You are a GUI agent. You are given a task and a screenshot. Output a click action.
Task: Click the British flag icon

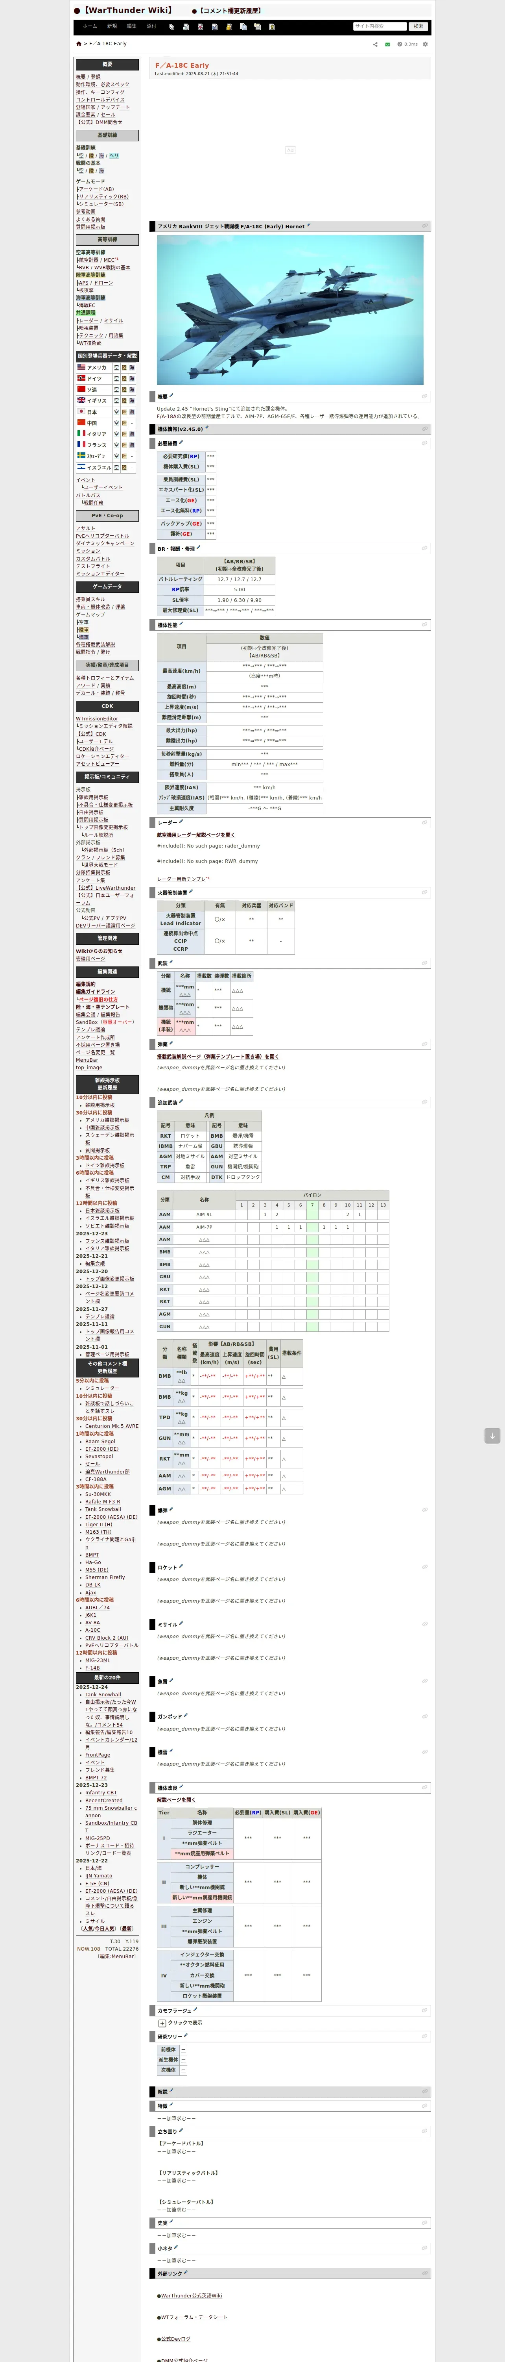click(81, 400)
